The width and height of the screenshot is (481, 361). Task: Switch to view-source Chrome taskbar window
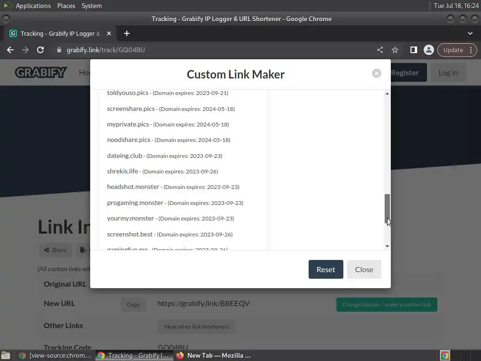click(55, 355)
